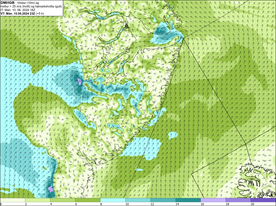Click the legend label '20'
Screen dimensions: 276x206
click(253, 204)
